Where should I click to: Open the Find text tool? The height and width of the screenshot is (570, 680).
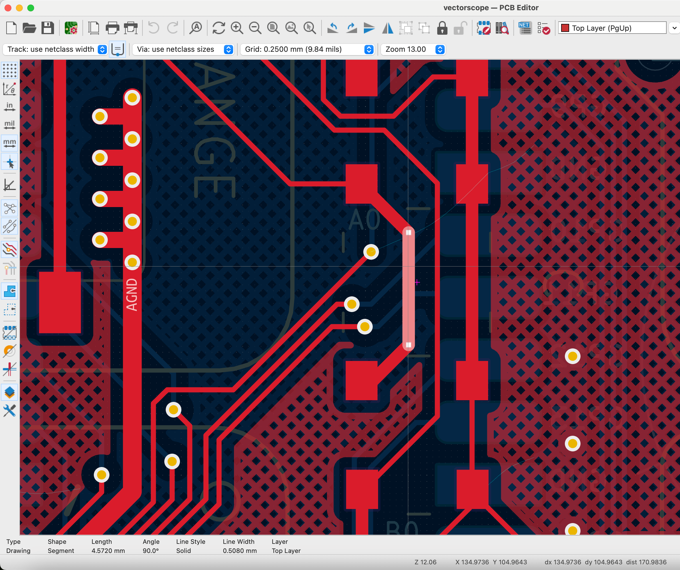(196, 28)
